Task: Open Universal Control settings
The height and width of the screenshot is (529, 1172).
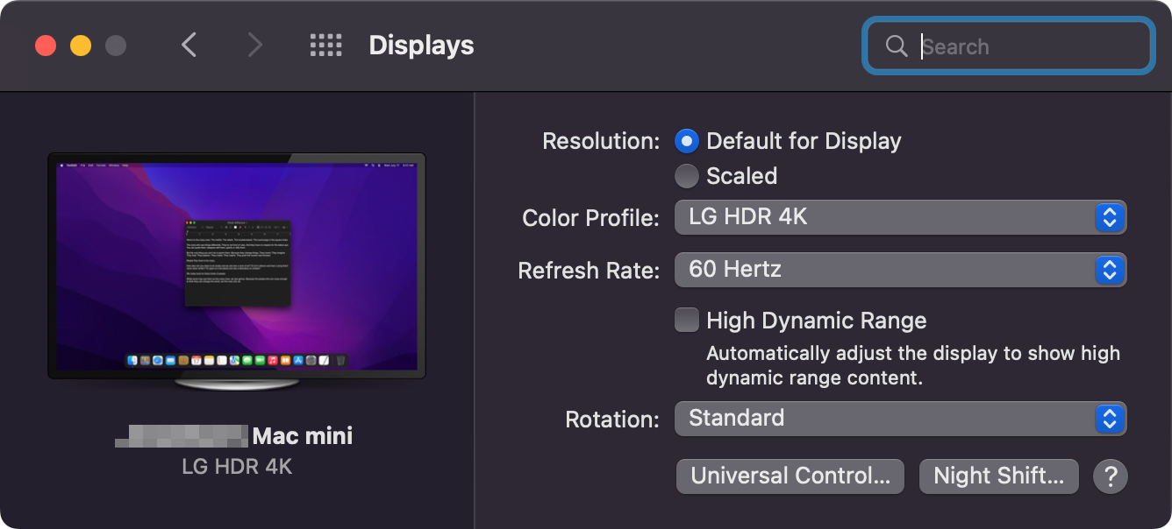Action: point(790,476)
